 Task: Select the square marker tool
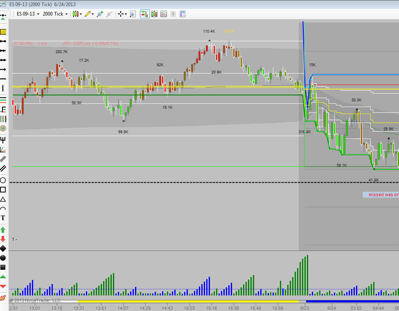coord(3,267)
